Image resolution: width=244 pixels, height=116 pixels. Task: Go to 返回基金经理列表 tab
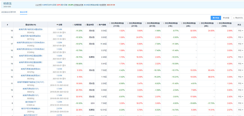click(x=9, y=12)
